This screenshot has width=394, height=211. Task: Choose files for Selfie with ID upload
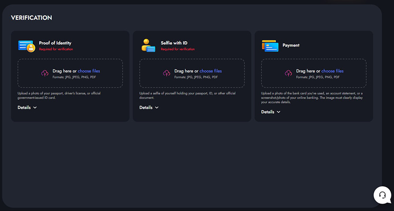[210, 71]
